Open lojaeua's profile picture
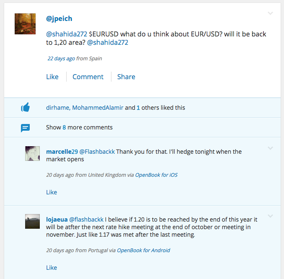The height and width of the screenshot is (279, 284). coord(32,221)
